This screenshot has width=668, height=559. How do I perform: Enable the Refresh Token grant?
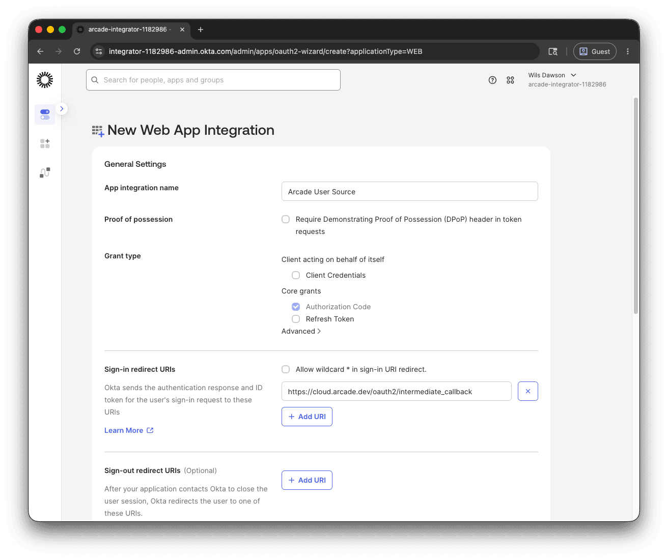coord(296,319)
